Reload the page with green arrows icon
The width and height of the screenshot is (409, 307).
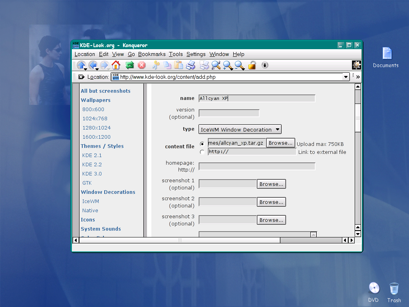coord(130,65)
